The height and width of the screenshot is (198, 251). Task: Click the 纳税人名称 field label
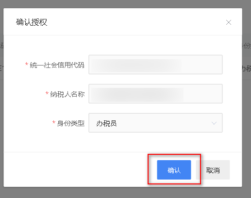67,94
